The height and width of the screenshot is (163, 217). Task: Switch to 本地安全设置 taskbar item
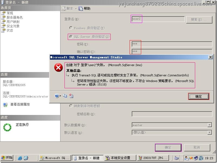(x=120, y=158)
